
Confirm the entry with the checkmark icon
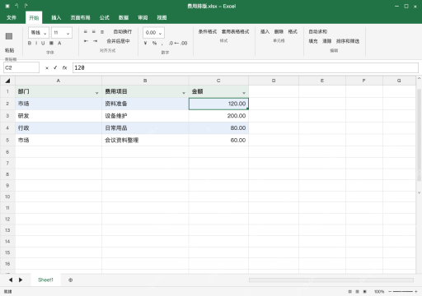[x=55, y=67]
